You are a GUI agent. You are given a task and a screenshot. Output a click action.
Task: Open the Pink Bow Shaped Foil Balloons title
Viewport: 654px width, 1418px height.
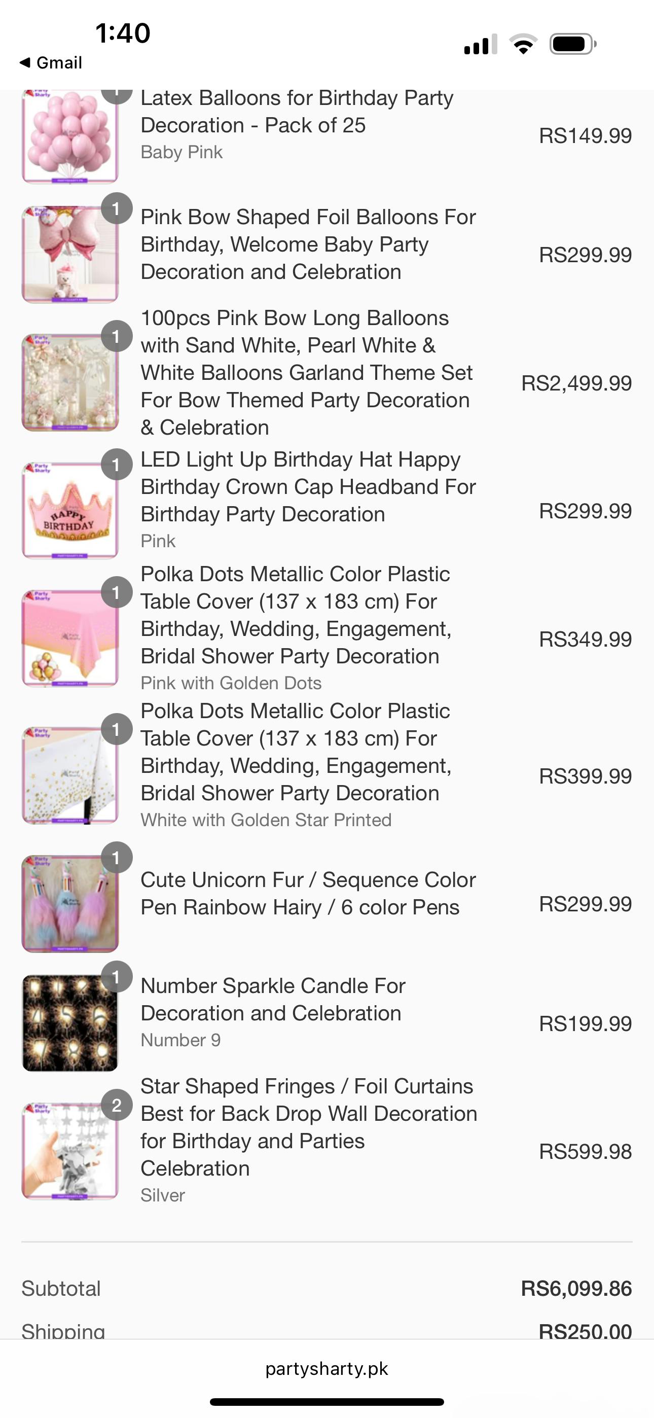(308, 244)
